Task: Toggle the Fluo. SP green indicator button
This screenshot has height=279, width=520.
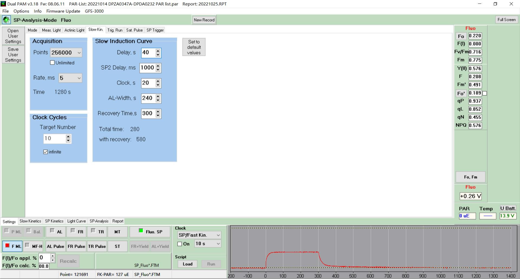Action: tap(150, 232)
